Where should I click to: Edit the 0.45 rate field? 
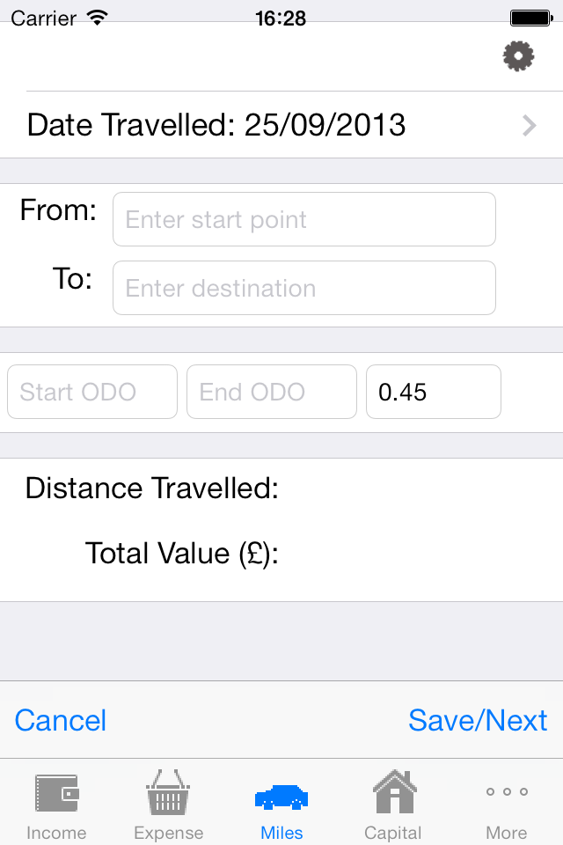pos(434,392)
